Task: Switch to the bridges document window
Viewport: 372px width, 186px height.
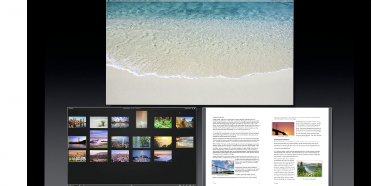Action: pyautogui.click(x=268, y=146)
